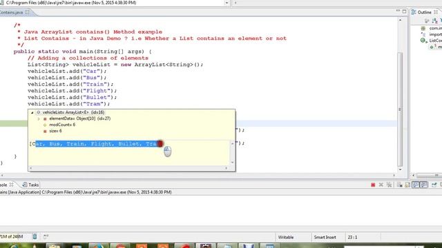Click the right arrow of popup horizontal scrollbar

pos(226,168)
